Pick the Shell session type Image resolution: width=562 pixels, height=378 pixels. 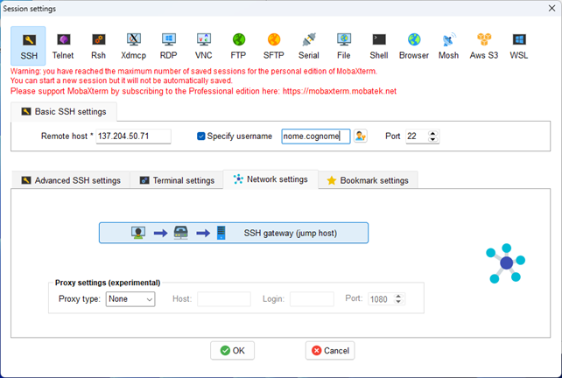379,45
